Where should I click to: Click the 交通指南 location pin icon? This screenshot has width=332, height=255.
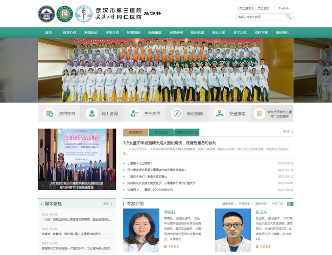(220, 114)
